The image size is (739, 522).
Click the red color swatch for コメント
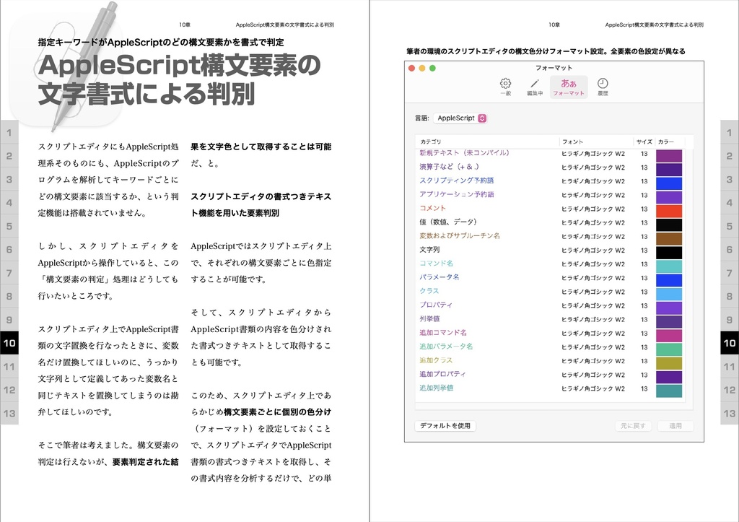point(668,209)
